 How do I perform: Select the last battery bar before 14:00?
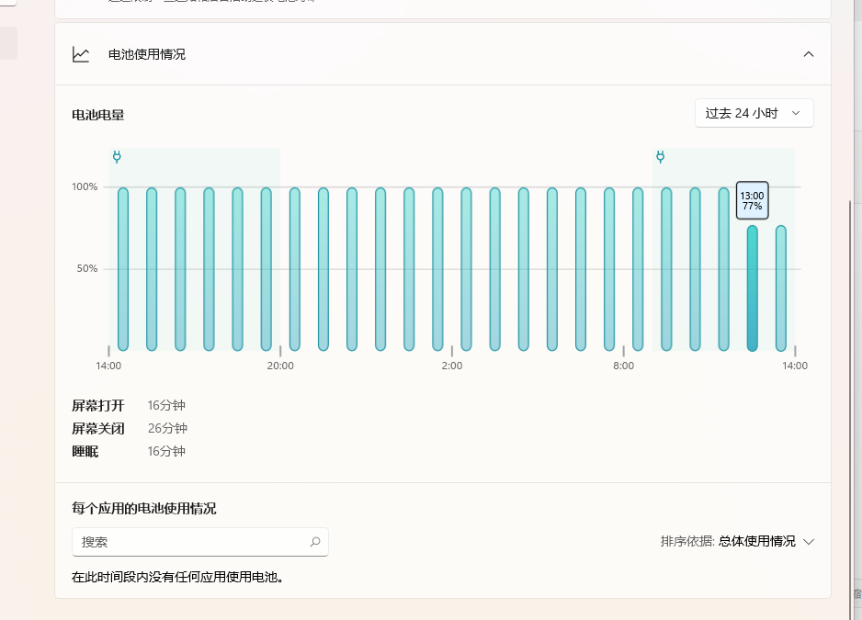pos(780,288)
